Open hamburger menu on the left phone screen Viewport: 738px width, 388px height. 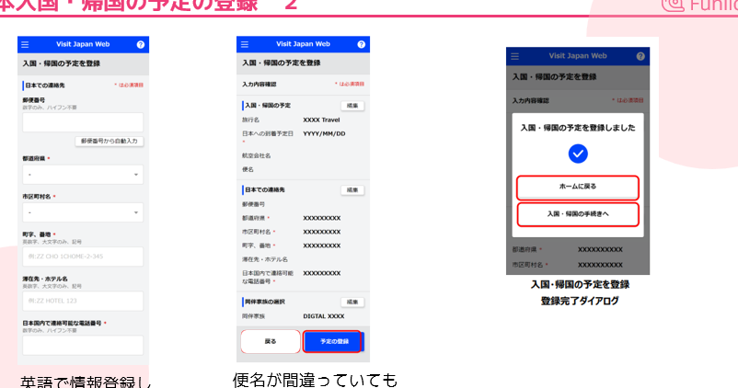coord(25,44)
